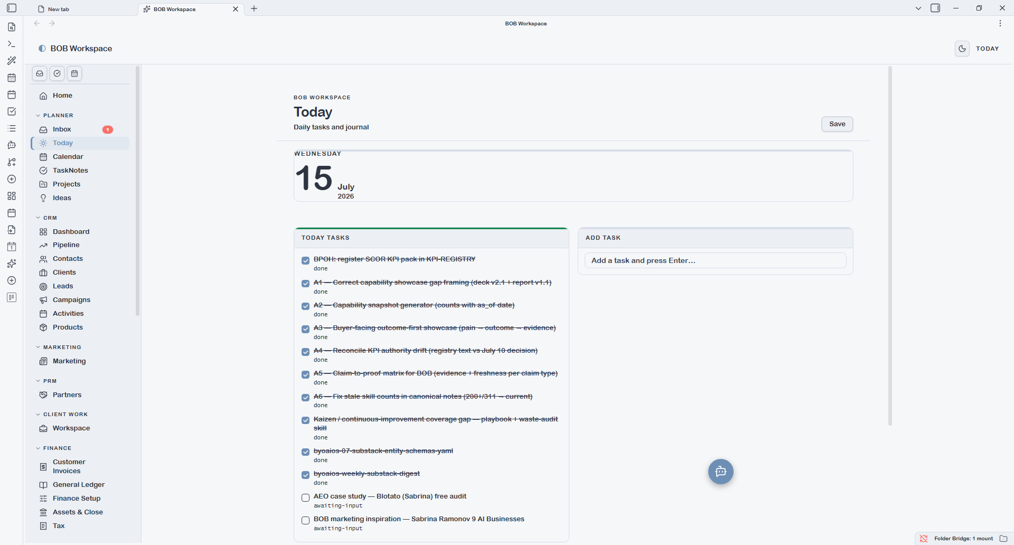
Task: Uncheck A5 Claim-to-proof matrix task
Action: coord(305,374)
